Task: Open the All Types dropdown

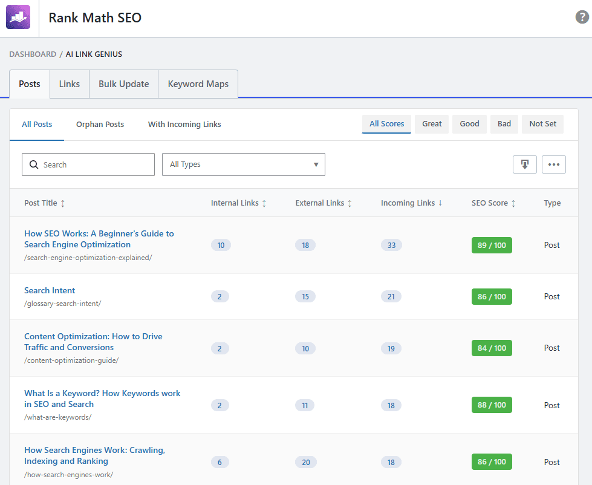Action: [x=244, y=164]
